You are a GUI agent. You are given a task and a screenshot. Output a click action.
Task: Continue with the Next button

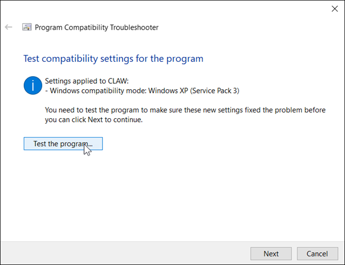pos(271,254)
